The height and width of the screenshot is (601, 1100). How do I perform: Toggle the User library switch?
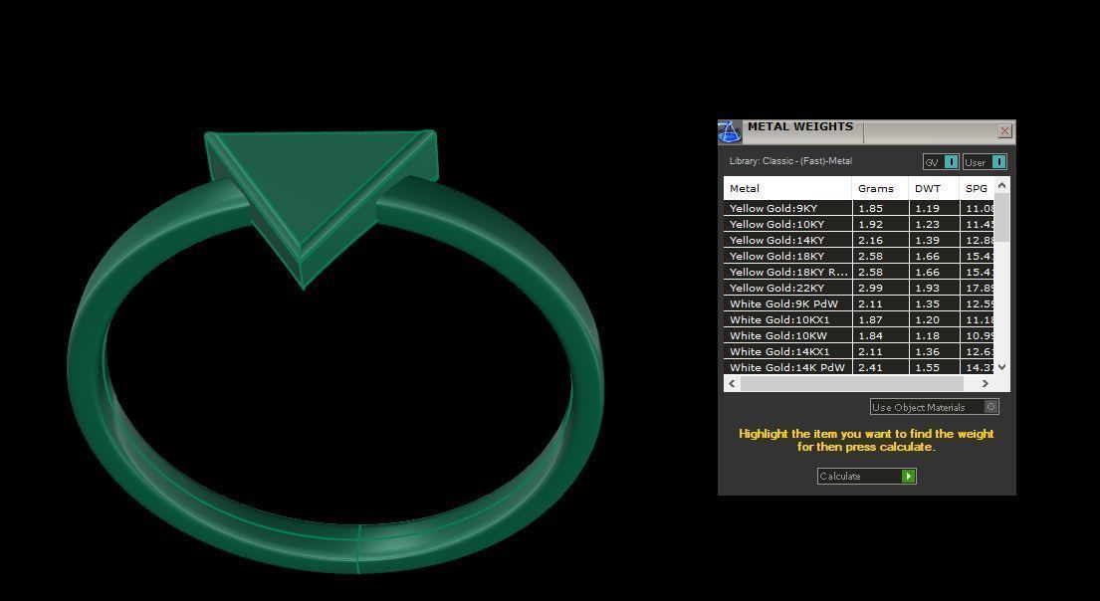(985, 162)
